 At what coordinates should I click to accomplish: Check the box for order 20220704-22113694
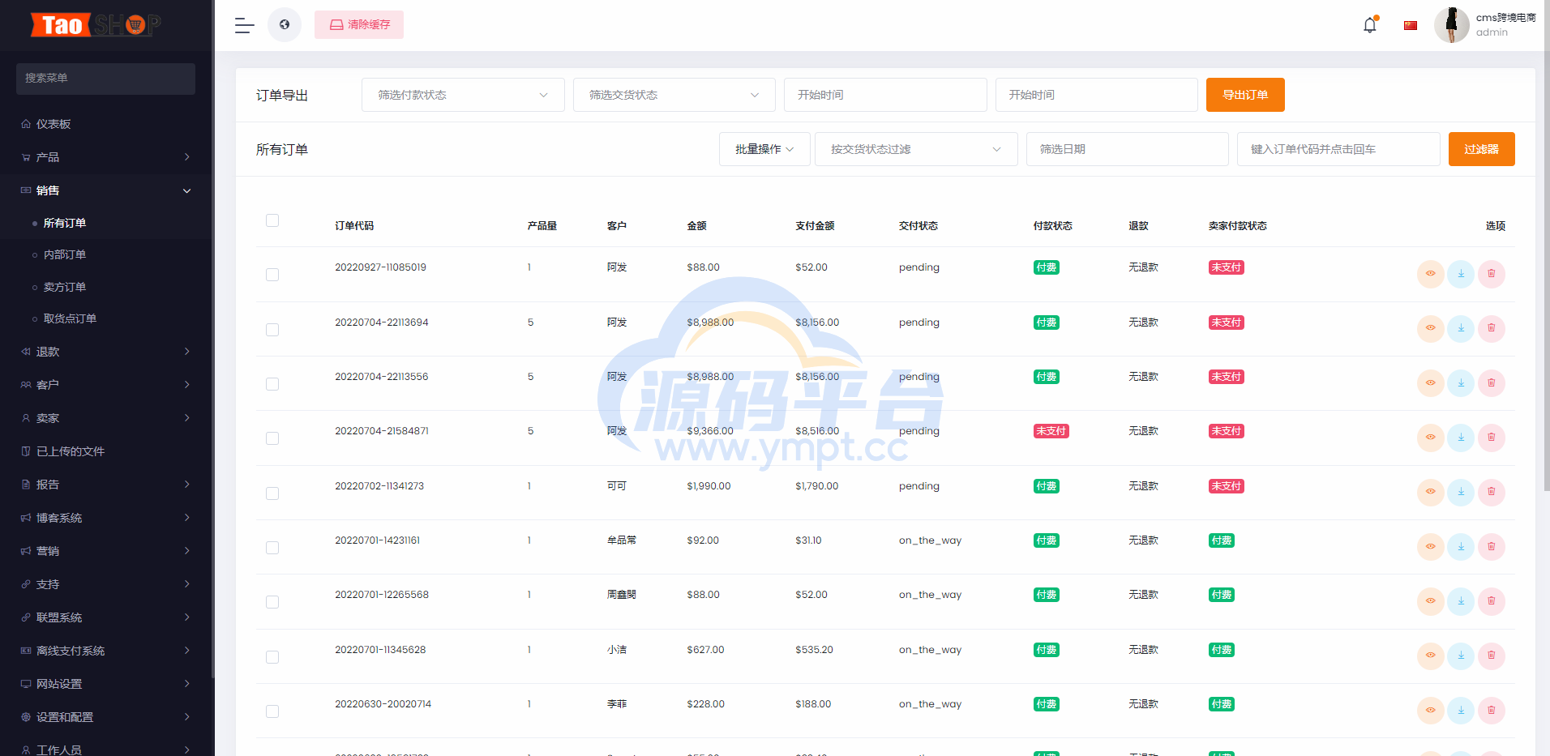[272, 330]
